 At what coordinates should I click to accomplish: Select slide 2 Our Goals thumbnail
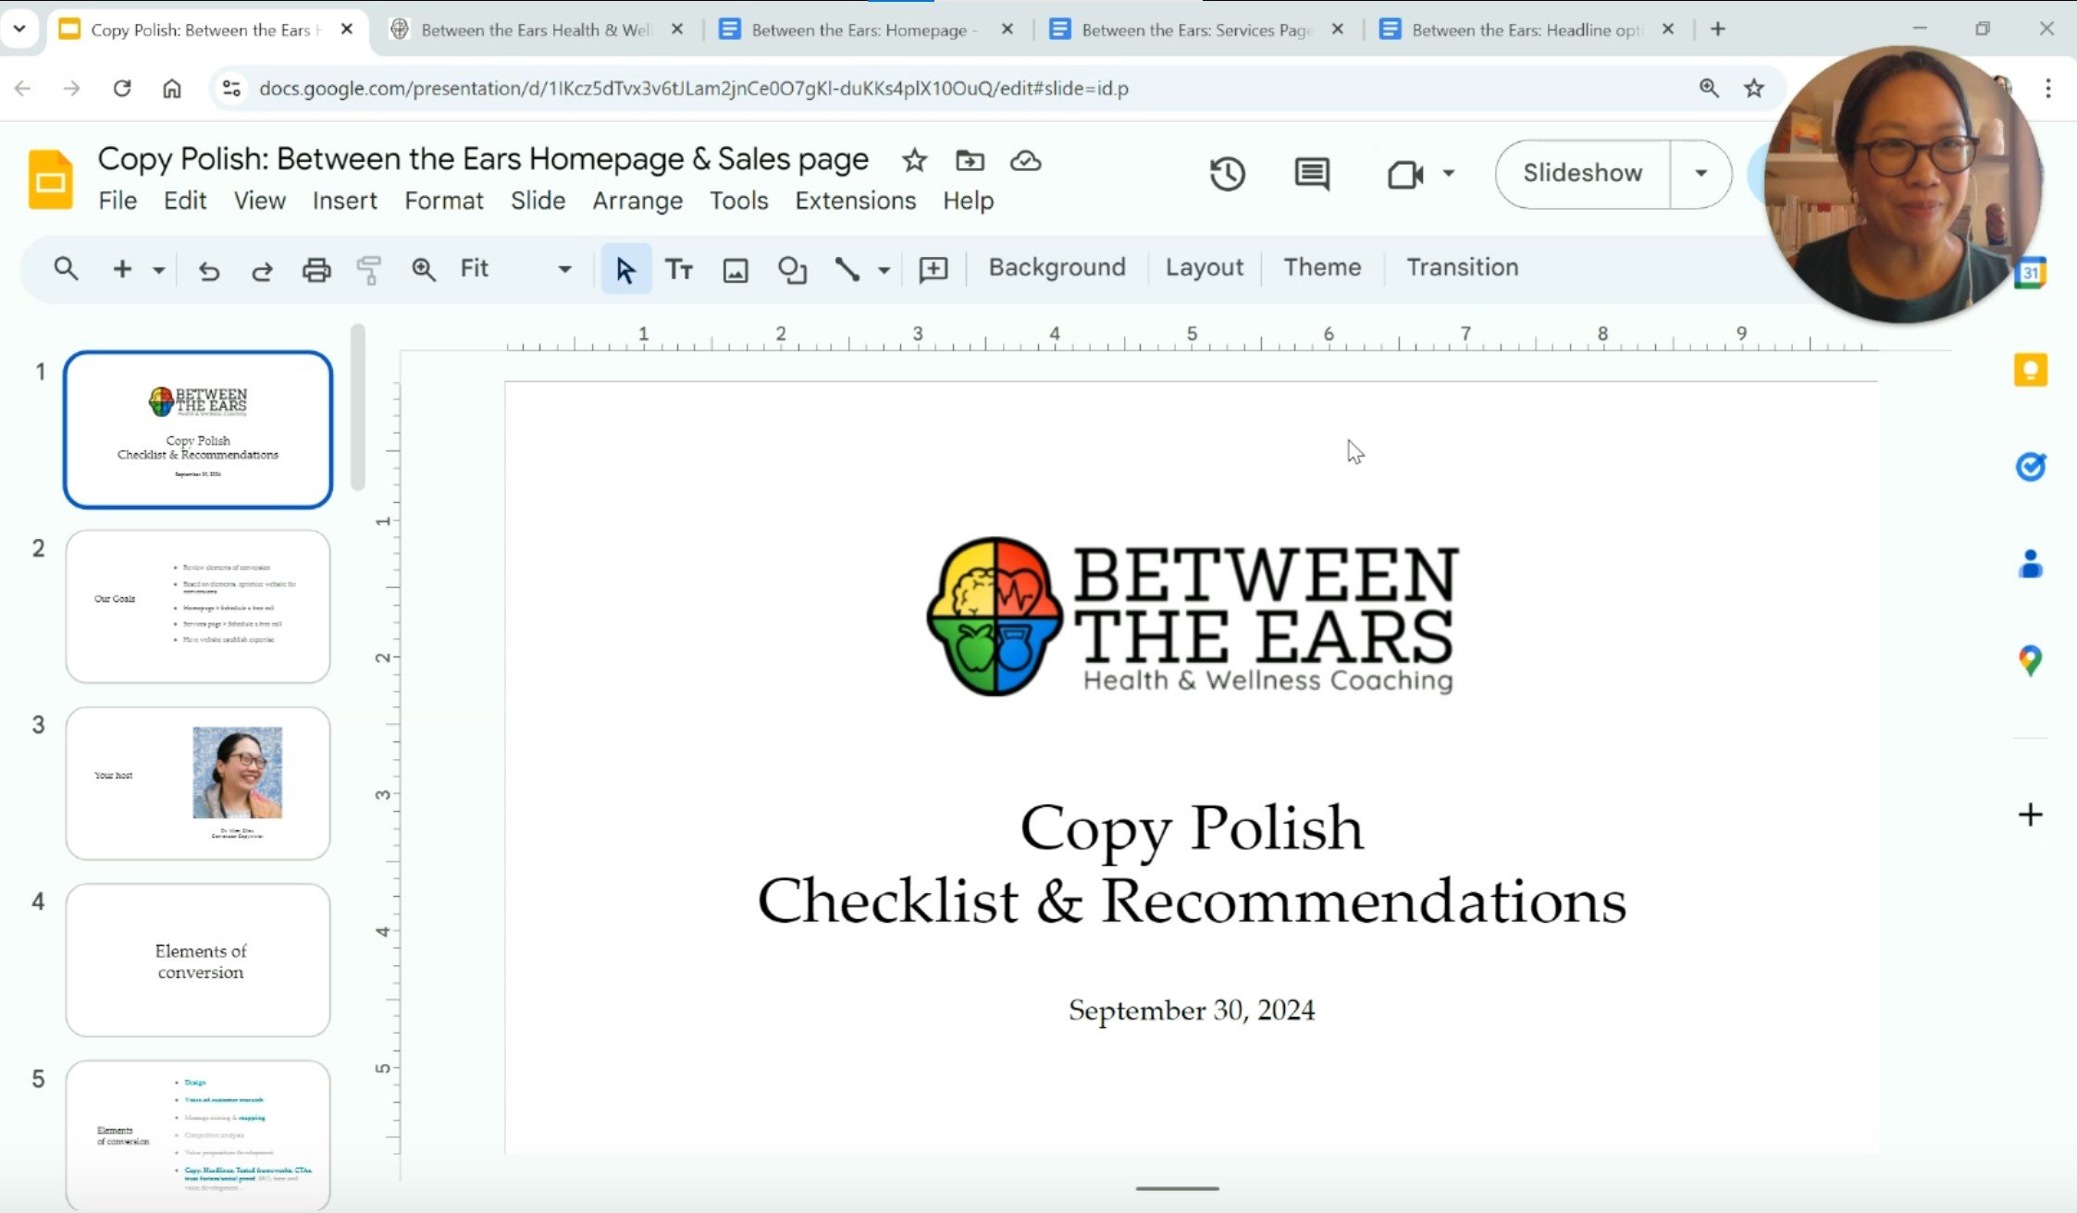tap(198, 606)
